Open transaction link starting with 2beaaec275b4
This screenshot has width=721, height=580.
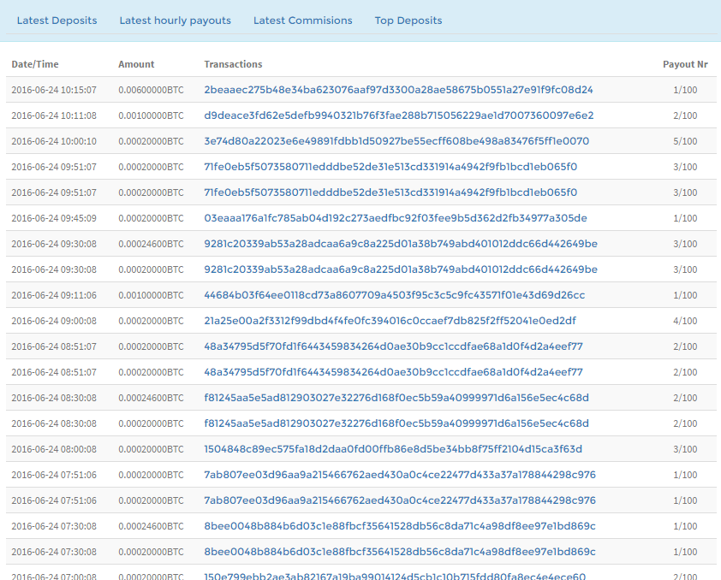point(399,90)
